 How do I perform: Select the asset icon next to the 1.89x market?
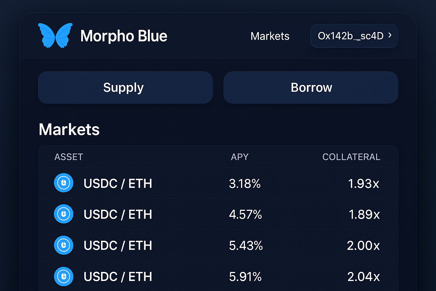(x=64, y=214)
